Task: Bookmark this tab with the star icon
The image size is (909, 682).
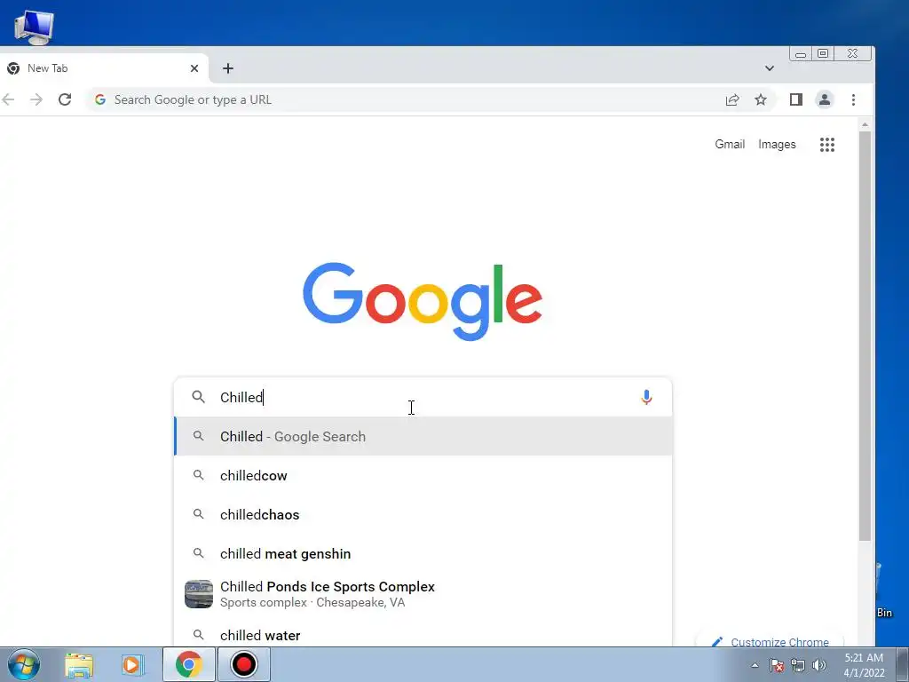Action: click(761, 99)
